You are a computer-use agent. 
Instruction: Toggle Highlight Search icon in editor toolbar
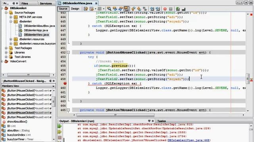pyautogui.click(x=127, y=9)
